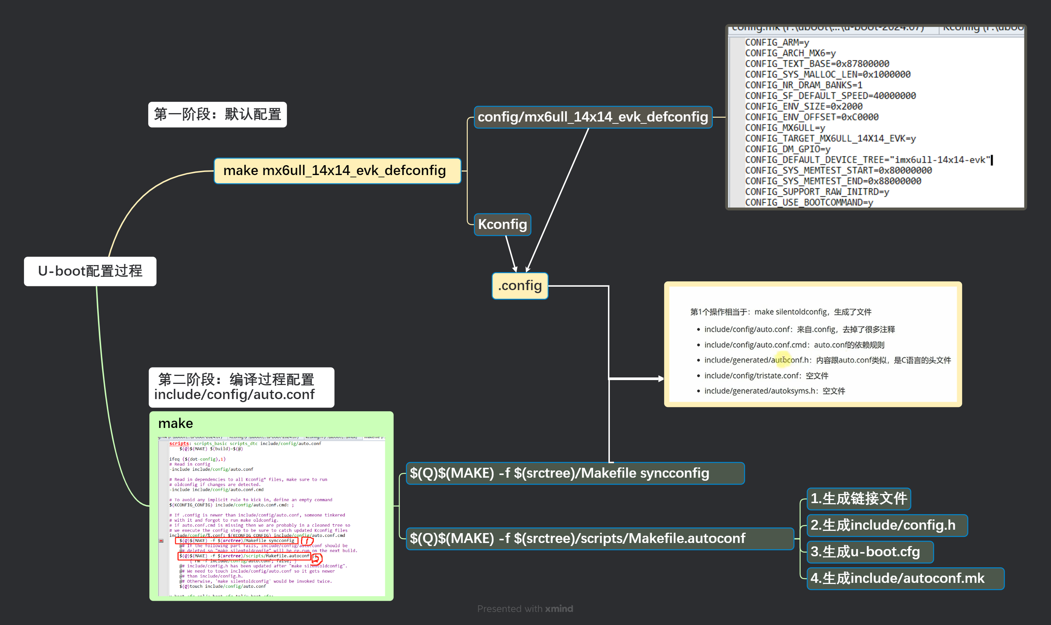Select the 2.生成include/config.h node

[x=886, y=525]
